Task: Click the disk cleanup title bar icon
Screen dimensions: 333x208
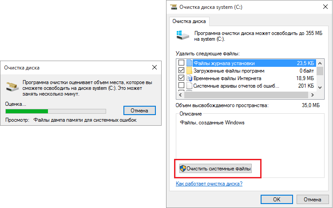Action: point(174,7)
